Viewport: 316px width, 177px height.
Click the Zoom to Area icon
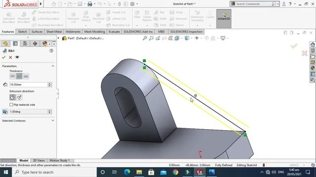[x=151, y=38]
